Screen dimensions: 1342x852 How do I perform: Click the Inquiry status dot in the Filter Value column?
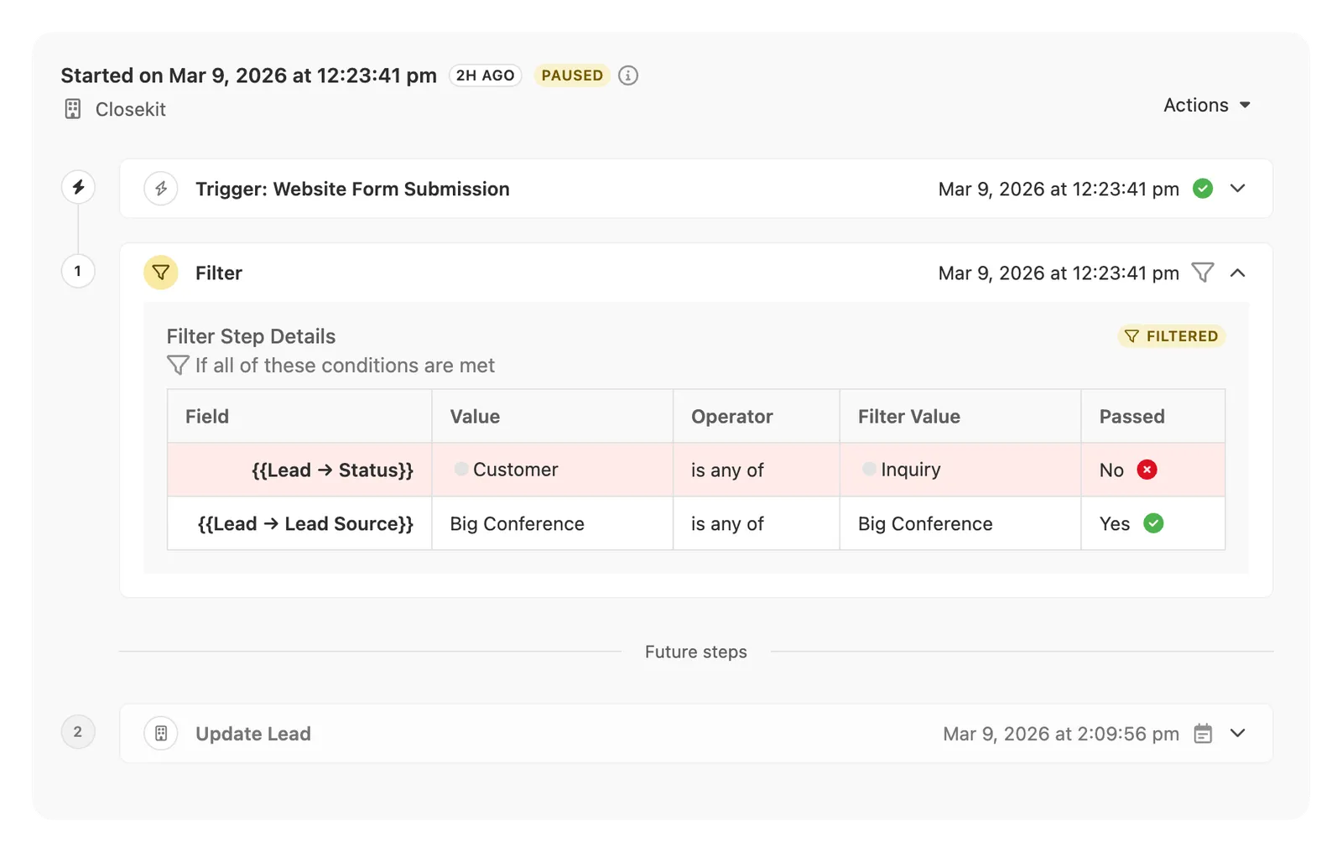pos(869,469)
